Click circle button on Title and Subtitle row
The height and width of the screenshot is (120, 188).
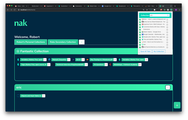(167, 40)
